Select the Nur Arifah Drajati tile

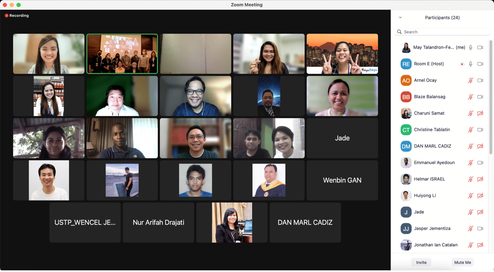(x=159, y=223)
